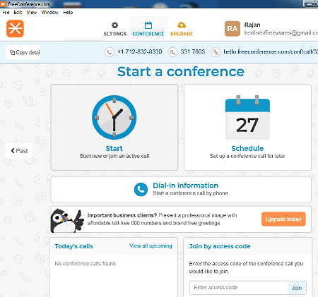Viewport: 318px width, 297px height.
Task: Click the RA user avatar
Action: tap(232, 29)
